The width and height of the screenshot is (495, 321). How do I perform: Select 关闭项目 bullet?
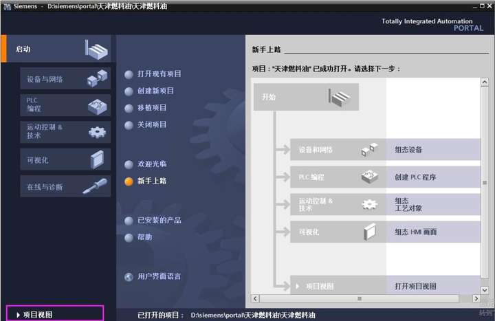click(129, 125)
